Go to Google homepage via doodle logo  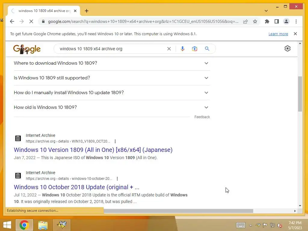27,49
